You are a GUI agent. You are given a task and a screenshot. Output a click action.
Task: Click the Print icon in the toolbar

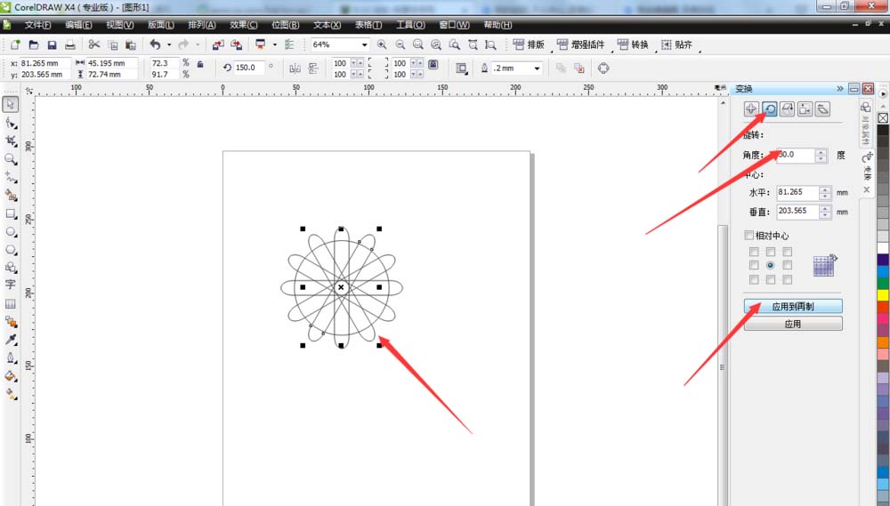pyautogui.click(x=69, y=44)
